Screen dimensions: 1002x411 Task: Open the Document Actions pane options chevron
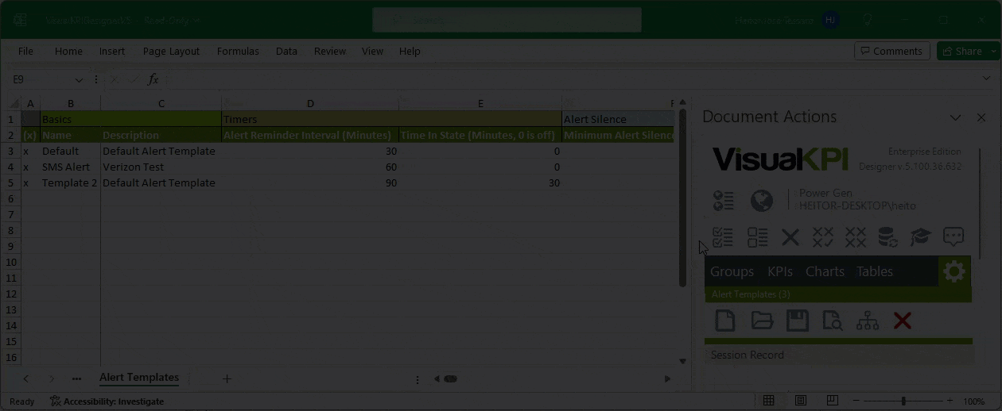955,117
